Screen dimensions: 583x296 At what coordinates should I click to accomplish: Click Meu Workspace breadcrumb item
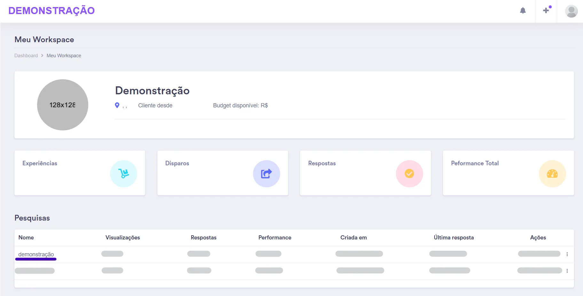[x=64, y=56]
